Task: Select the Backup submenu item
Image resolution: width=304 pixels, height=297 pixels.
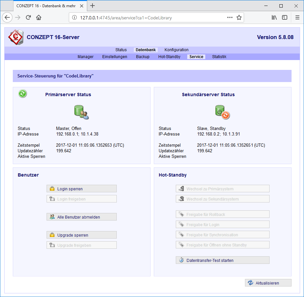Action: [x=143, y=57]
